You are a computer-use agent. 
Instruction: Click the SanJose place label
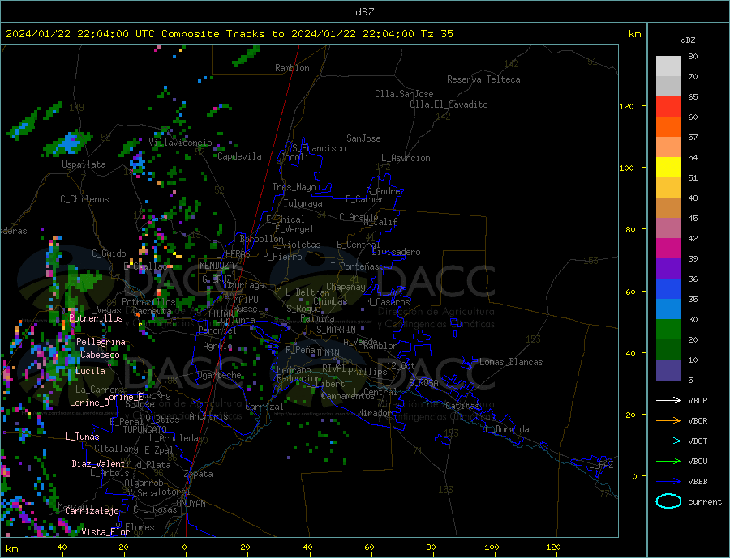363,138
